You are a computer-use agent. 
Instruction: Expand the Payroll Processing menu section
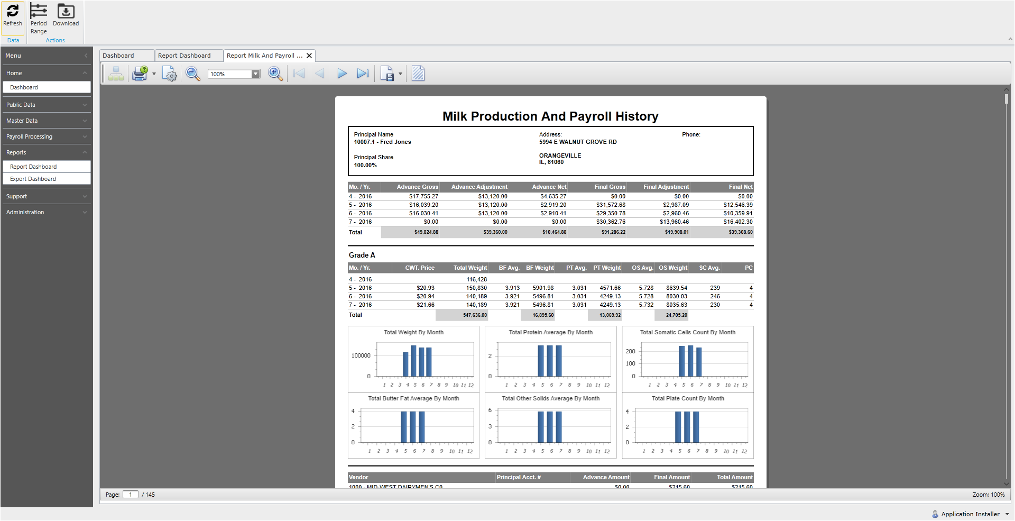pyautogui.click(x=47, y=136)
